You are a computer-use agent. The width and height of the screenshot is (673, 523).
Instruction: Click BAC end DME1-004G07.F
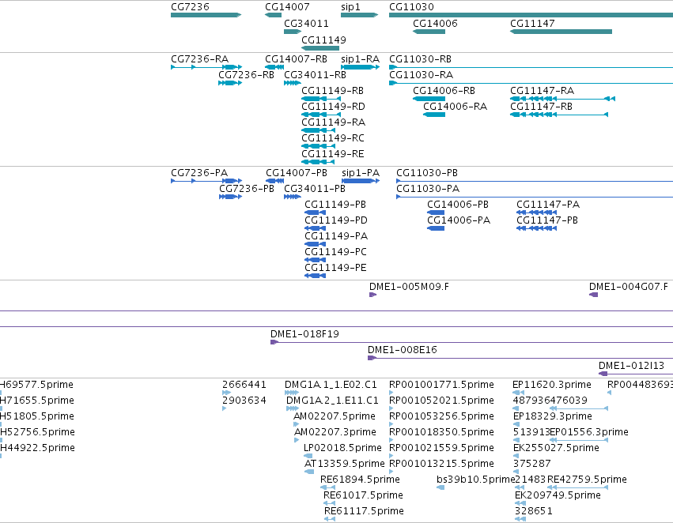629,286
